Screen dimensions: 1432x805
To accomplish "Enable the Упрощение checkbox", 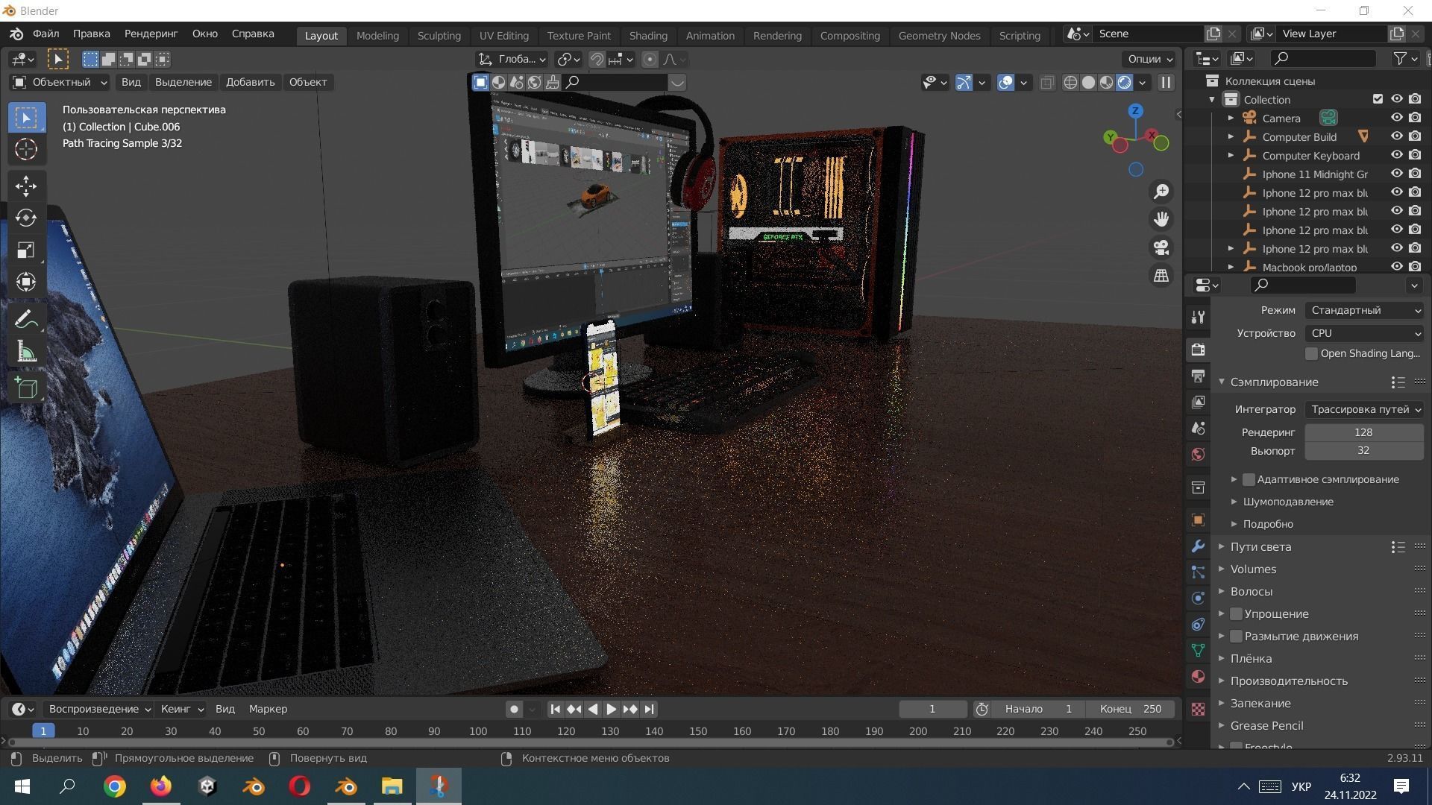I will tap(1236, 614).
